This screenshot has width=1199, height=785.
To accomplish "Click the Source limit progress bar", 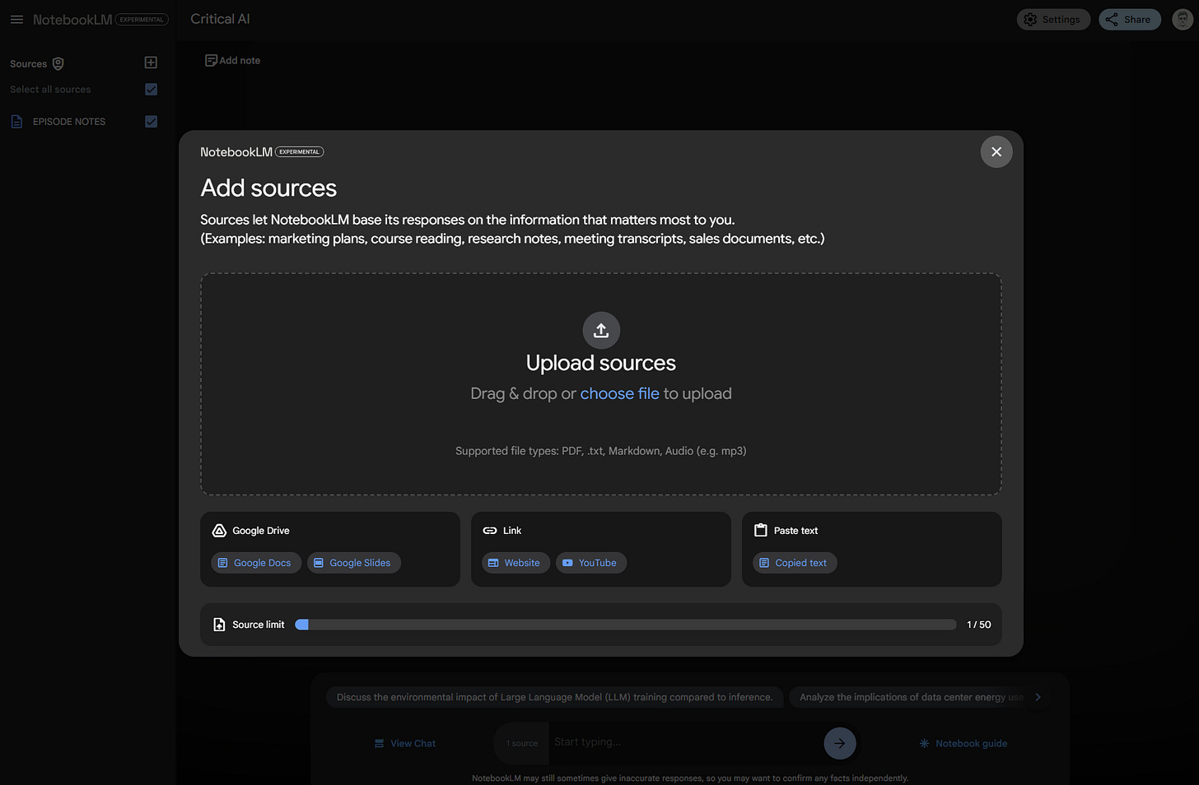I will pyautogui.click(x=626, y=625).
